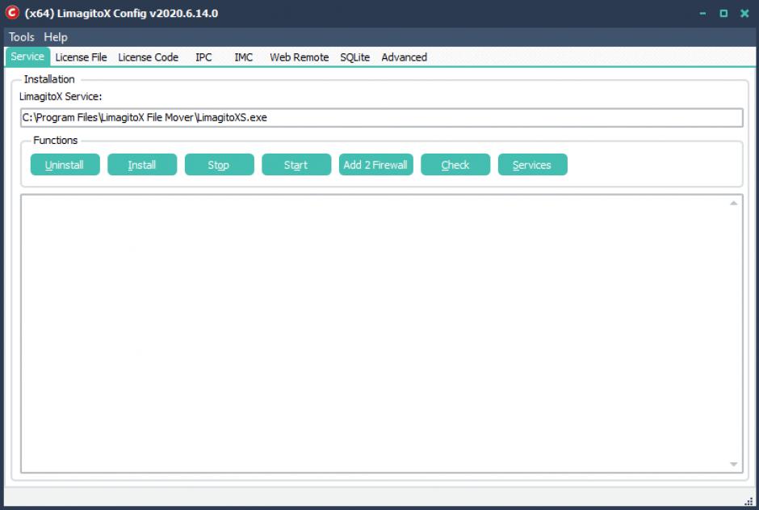This screenshot has width=759, height=510.
Task: Click the window resize grip
Action: click(x=749, y=501)
